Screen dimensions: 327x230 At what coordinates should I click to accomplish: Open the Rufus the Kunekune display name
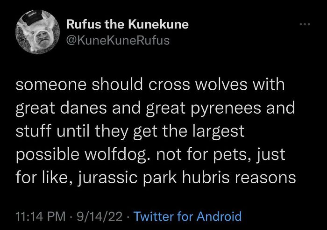point(127,25)
